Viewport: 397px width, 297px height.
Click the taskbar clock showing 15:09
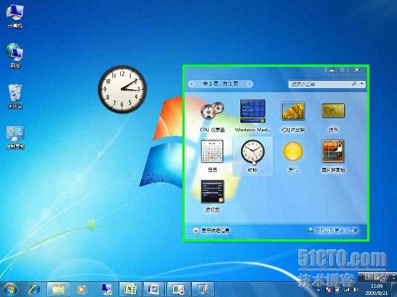377,289
